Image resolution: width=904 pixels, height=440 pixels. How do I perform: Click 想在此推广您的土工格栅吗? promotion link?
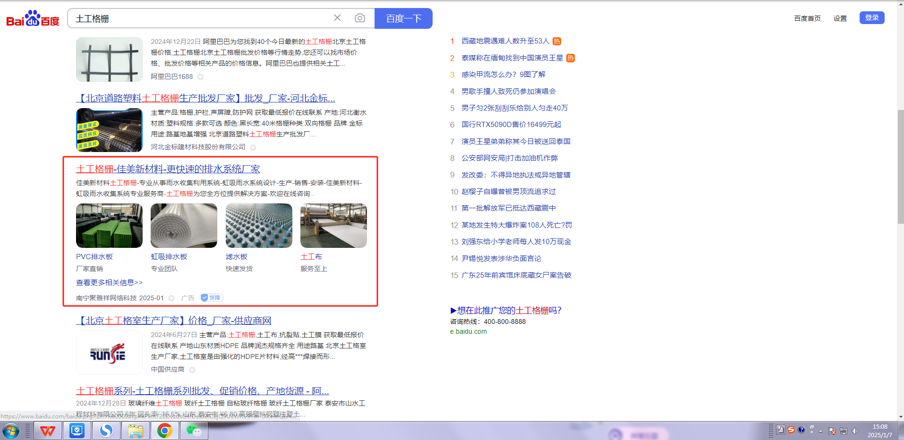click(x=506, y=310)
